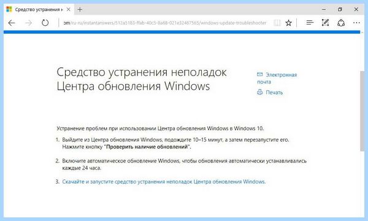Click the printer icon beside Печать
The image size is (368, 221).
[x=259, y=92]
